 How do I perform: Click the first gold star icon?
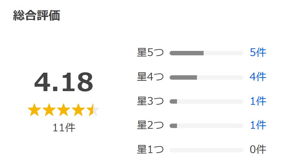tap(34, 110)
